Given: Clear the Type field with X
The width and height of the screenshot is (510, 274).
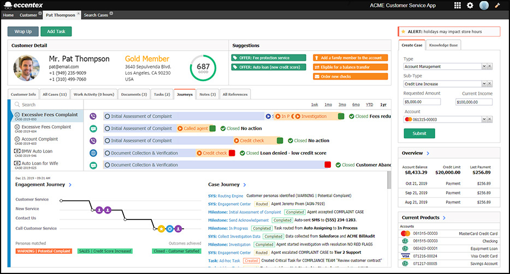Looking at the screenshot, I should (x=490, y=66).
